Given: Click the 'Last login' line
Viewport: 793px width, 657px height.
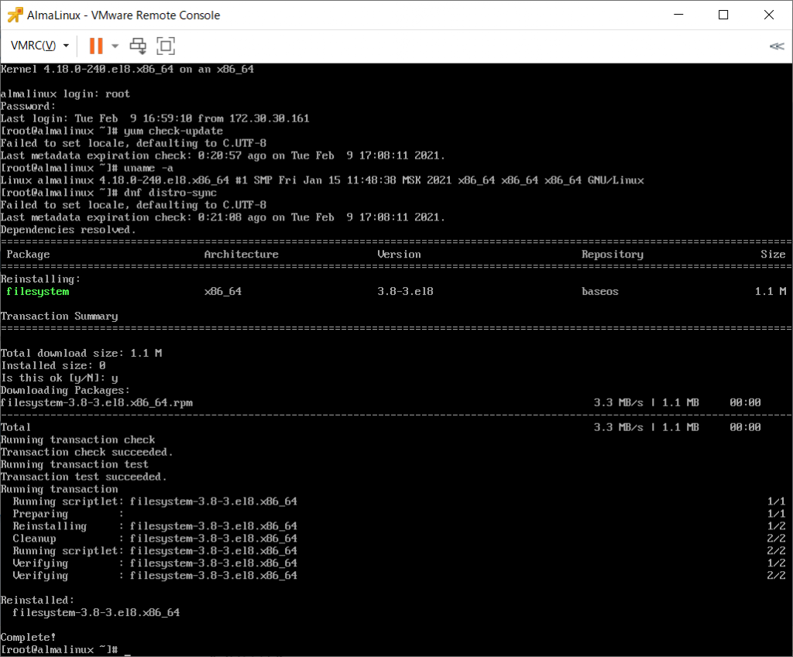Looking at the screenshot, I should coord(155,118).
